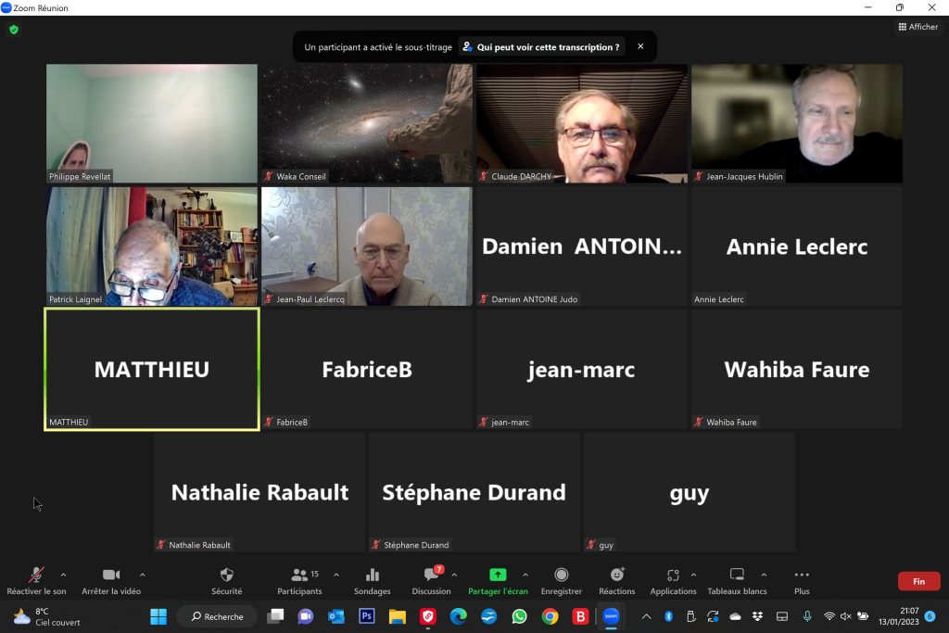Select Jean-Paul Leclercq's video tile
The width and height of the screenshot is (949, 633).
(x=367, y=247)
